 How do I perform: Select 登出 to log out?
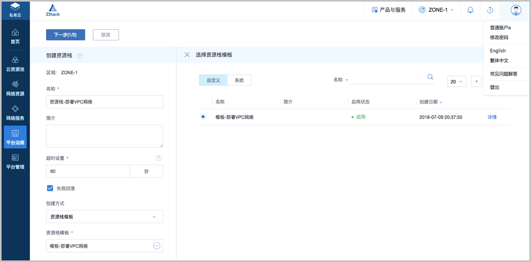494,87
